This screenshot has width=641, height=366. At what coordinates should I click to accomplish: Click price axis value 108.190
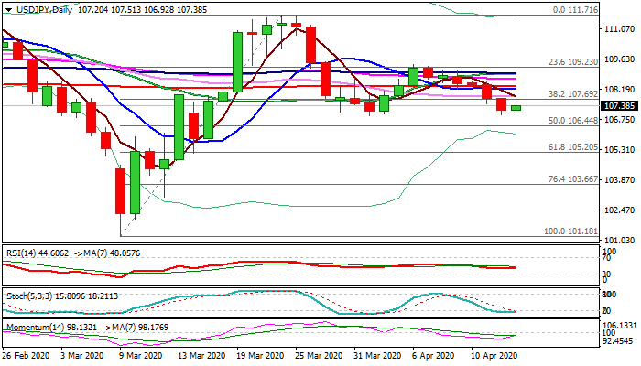click(620, 90)
